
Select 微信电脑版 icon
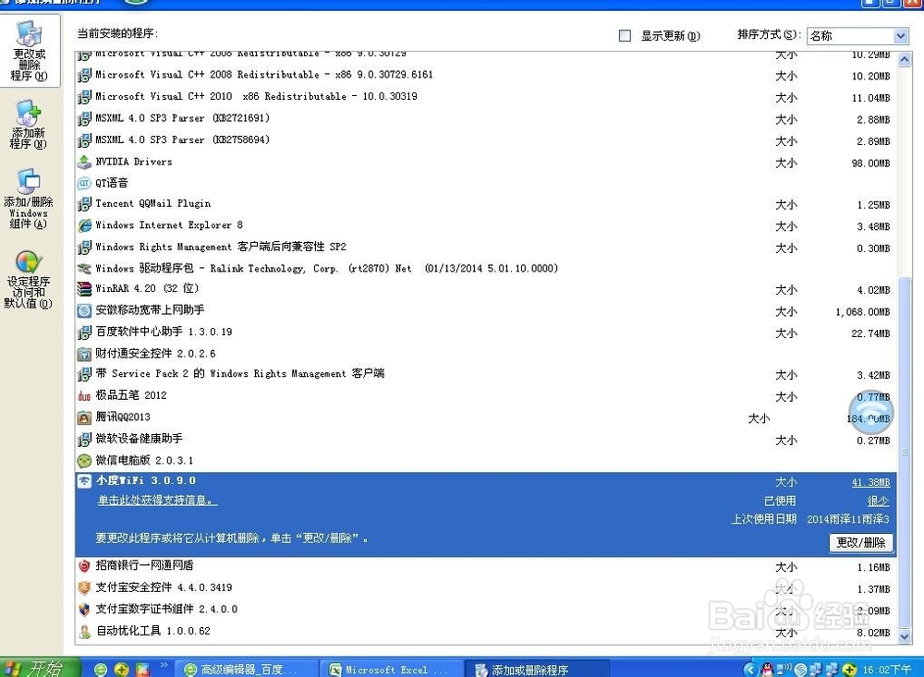coord(84,461)
